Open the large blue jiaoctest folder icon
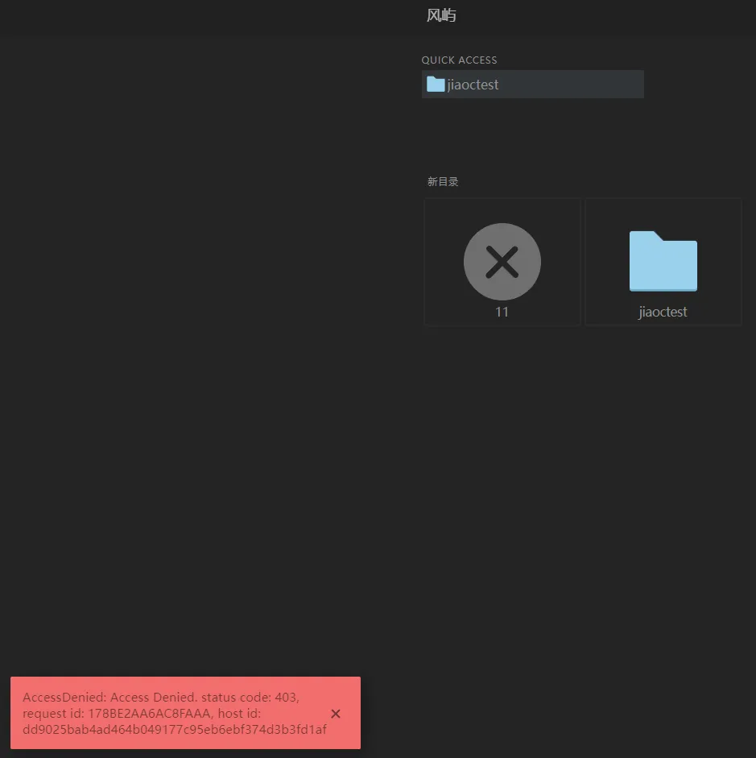The height and width of the screenshot is (758, 756). (663, 261)
